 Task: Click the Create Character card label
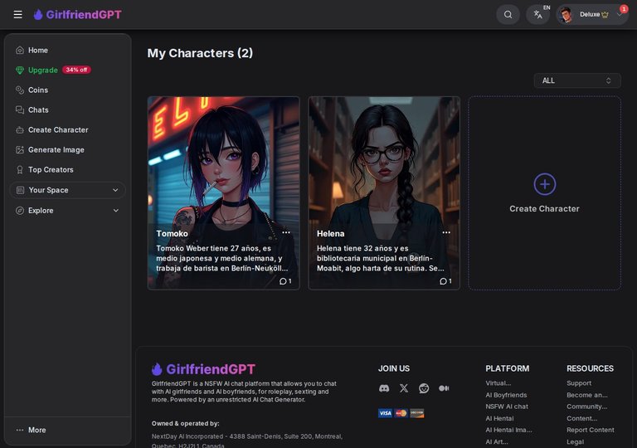[x=544, y=208]
